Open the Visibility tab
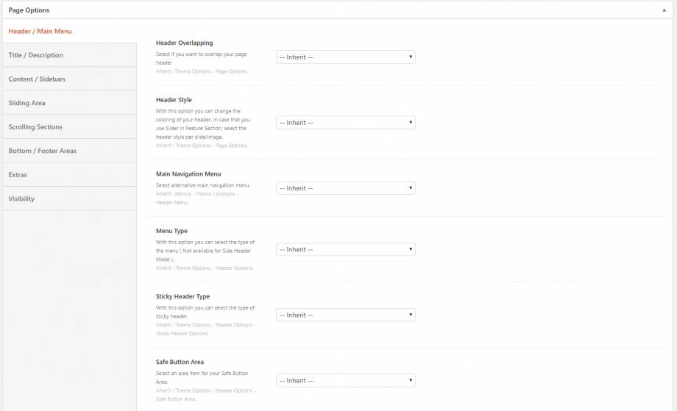This screenshot has width=677, height=411. 21,199
